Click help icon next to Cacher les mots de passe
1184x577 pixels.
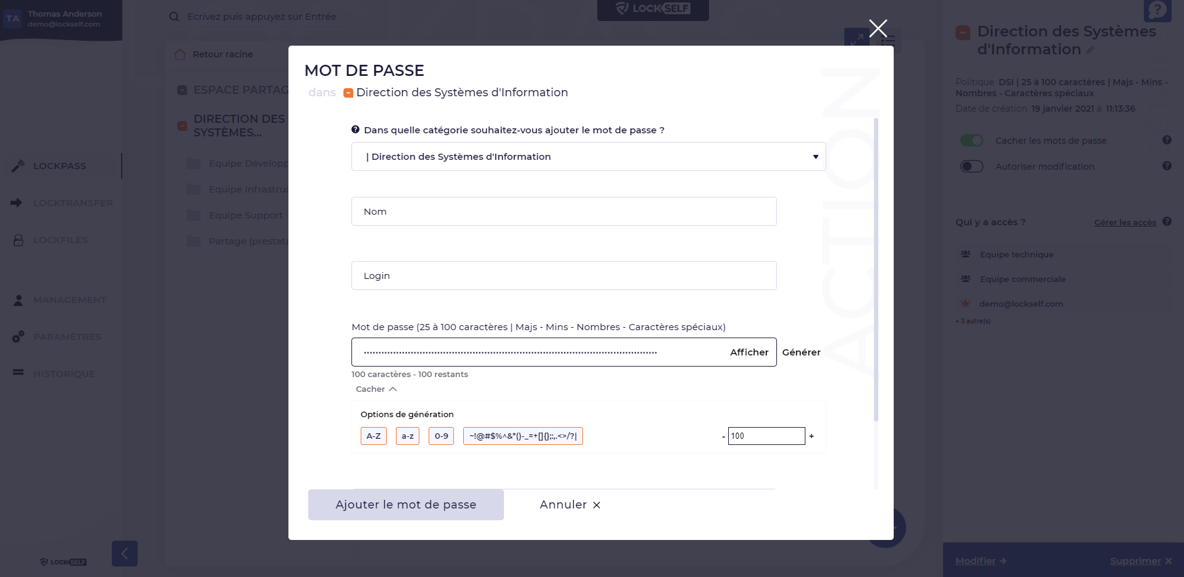(1167, 140)
